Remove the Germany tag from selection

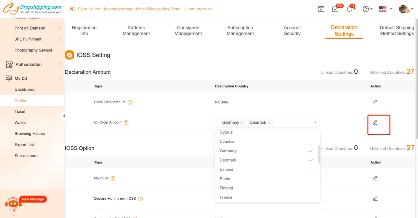tap(242, 123)
